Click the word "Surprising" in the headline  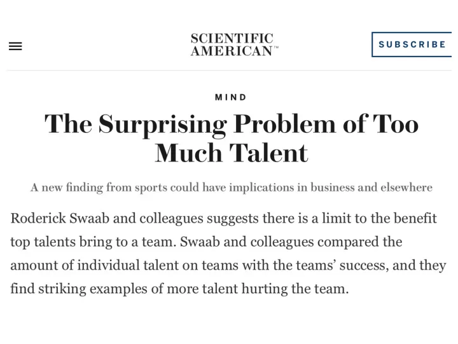pos(162,125)
